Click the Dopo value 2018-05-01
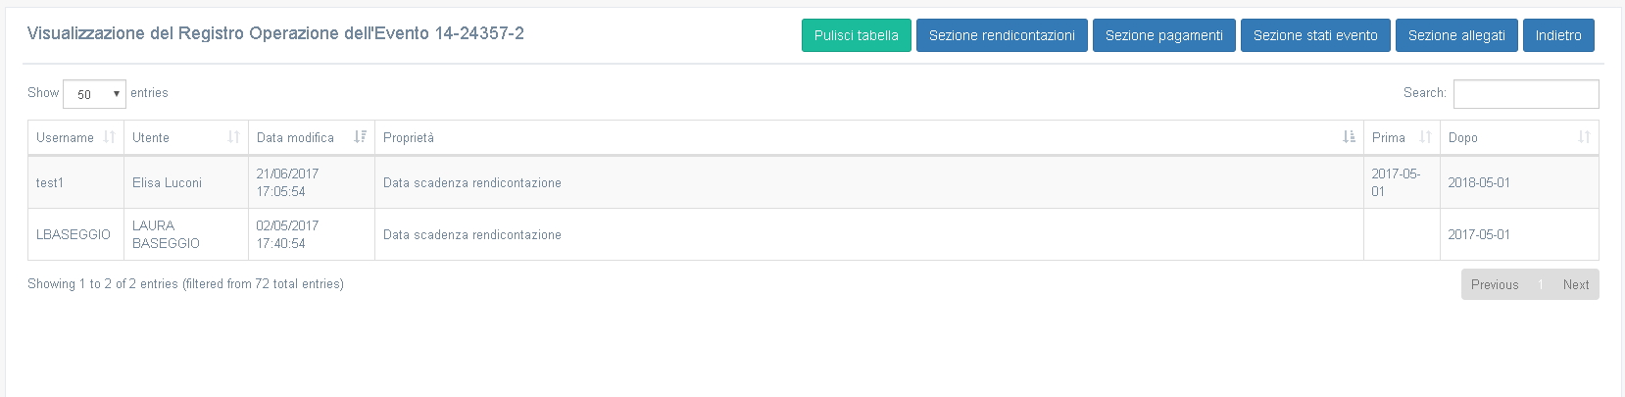 (x=1479, y=182)
